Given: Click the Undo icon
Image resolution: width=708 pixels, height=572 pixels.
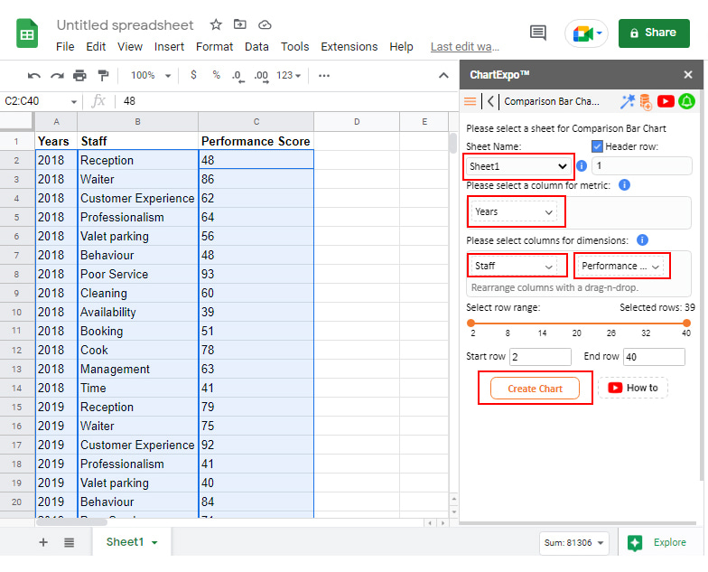Looking at the screenshot, I should 34,76.
